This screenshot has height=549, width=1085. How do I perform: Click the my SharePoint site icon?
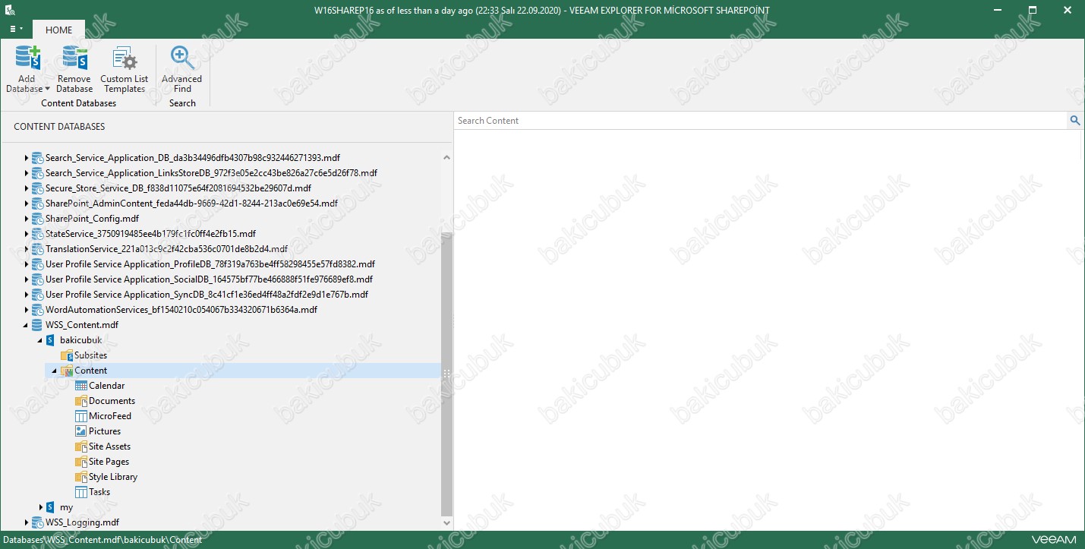click(51, 507)
